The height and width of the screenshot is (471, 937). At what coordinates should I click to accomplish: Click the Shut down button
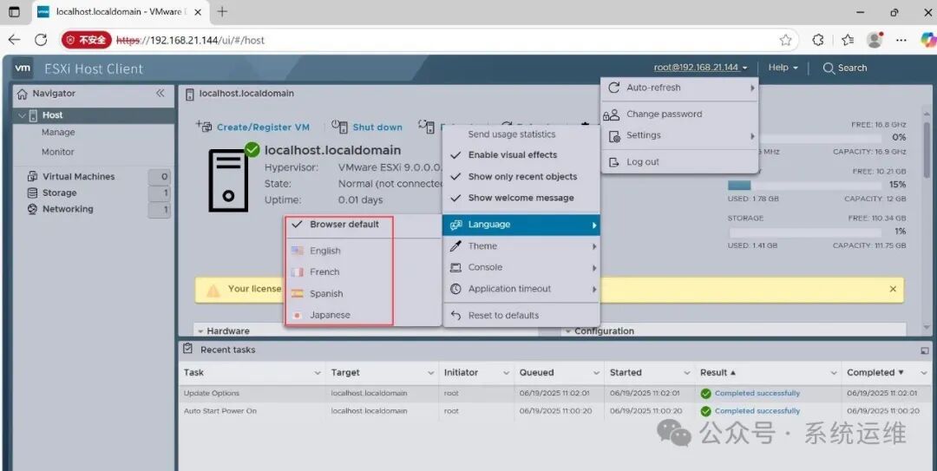coord(367,127)
